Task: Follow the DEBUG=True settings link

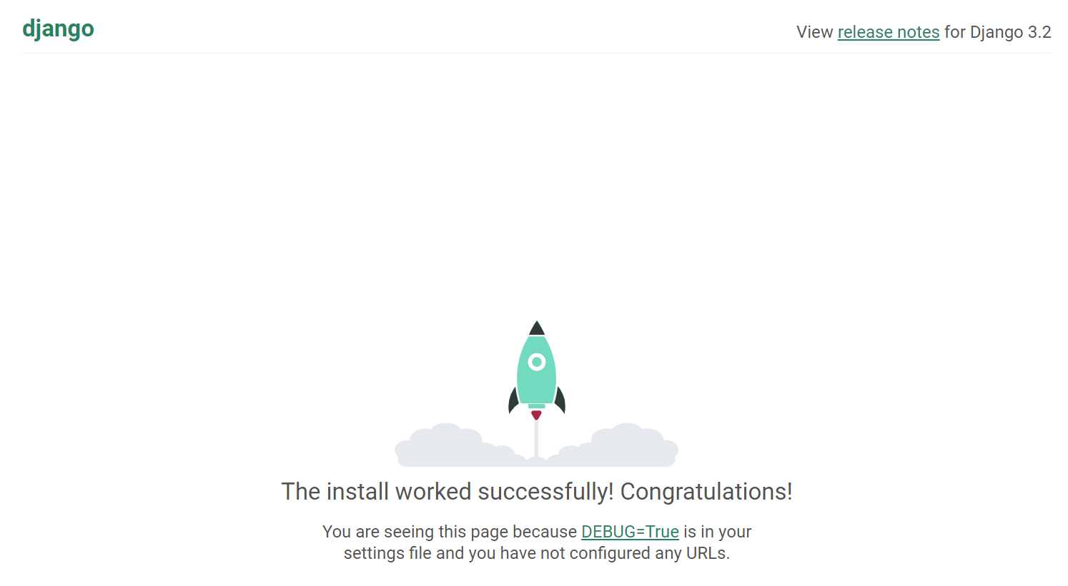Action: [x=630, y=532]
